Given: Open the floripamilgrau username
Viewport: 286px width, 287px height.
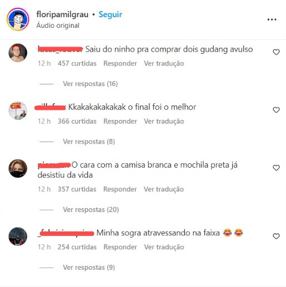Looking at the screenshot, I should pos(62,14).
